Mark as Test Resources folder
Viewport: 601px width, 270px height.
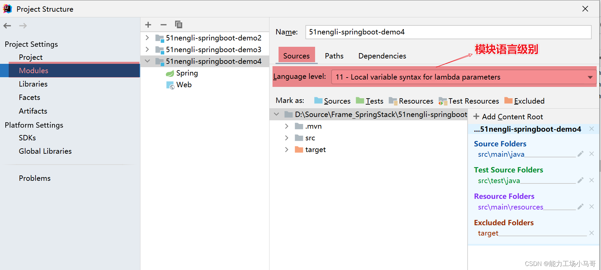point(469,101)
